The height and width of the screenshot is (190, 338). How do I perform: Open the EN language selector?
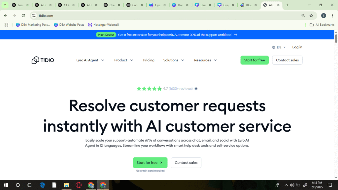coord(279,47)
